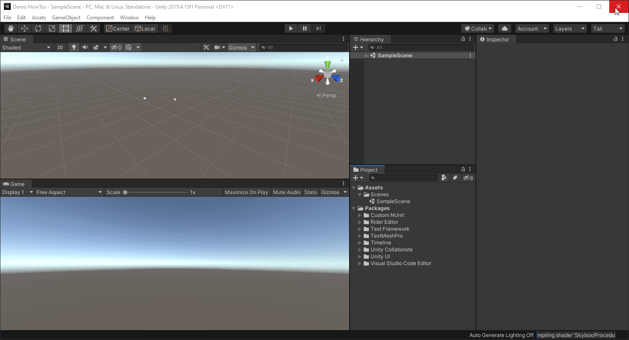Toggle Mute Audio in Game view
Viewport: 629px width, 340px height.
coord(287,192)
